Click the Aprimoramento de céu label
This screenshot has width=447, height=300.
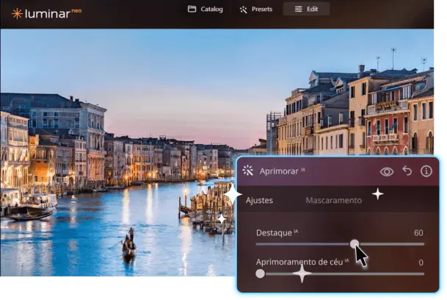click(302, 262)
